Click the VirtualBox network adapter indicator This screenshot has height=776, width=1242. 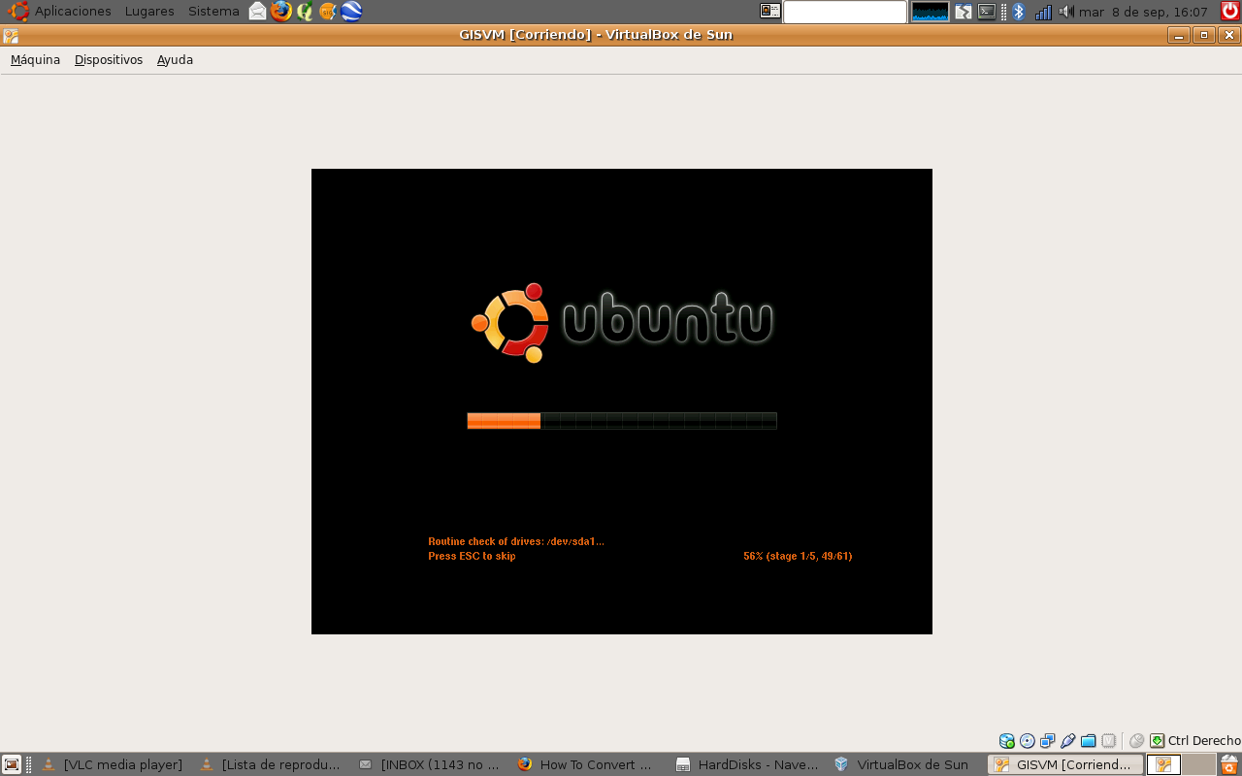1048,741
